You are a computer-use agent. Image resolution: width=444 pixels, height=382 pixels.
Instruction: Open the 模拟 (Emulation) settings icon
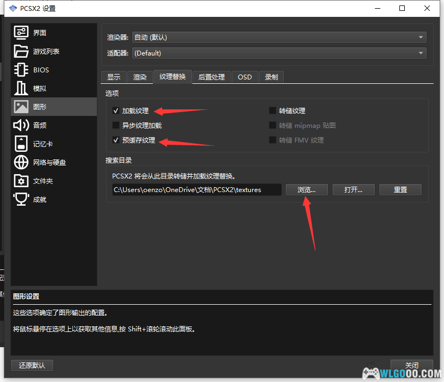coord(21,88)
